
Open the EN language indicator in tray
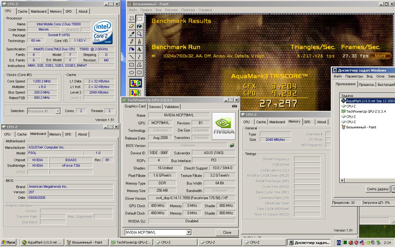[339, 243]
